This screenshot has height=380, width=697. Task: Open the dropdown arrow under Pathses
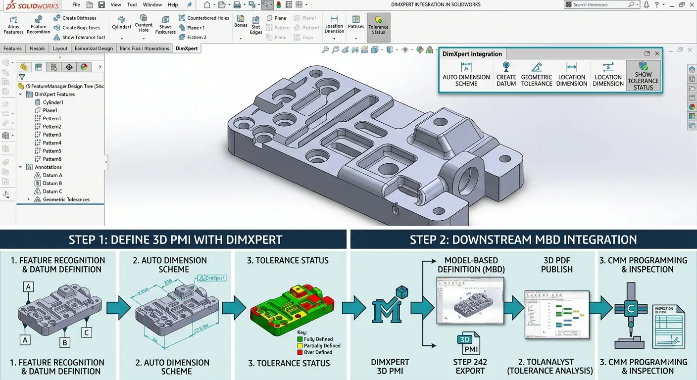tap(356, 38)
